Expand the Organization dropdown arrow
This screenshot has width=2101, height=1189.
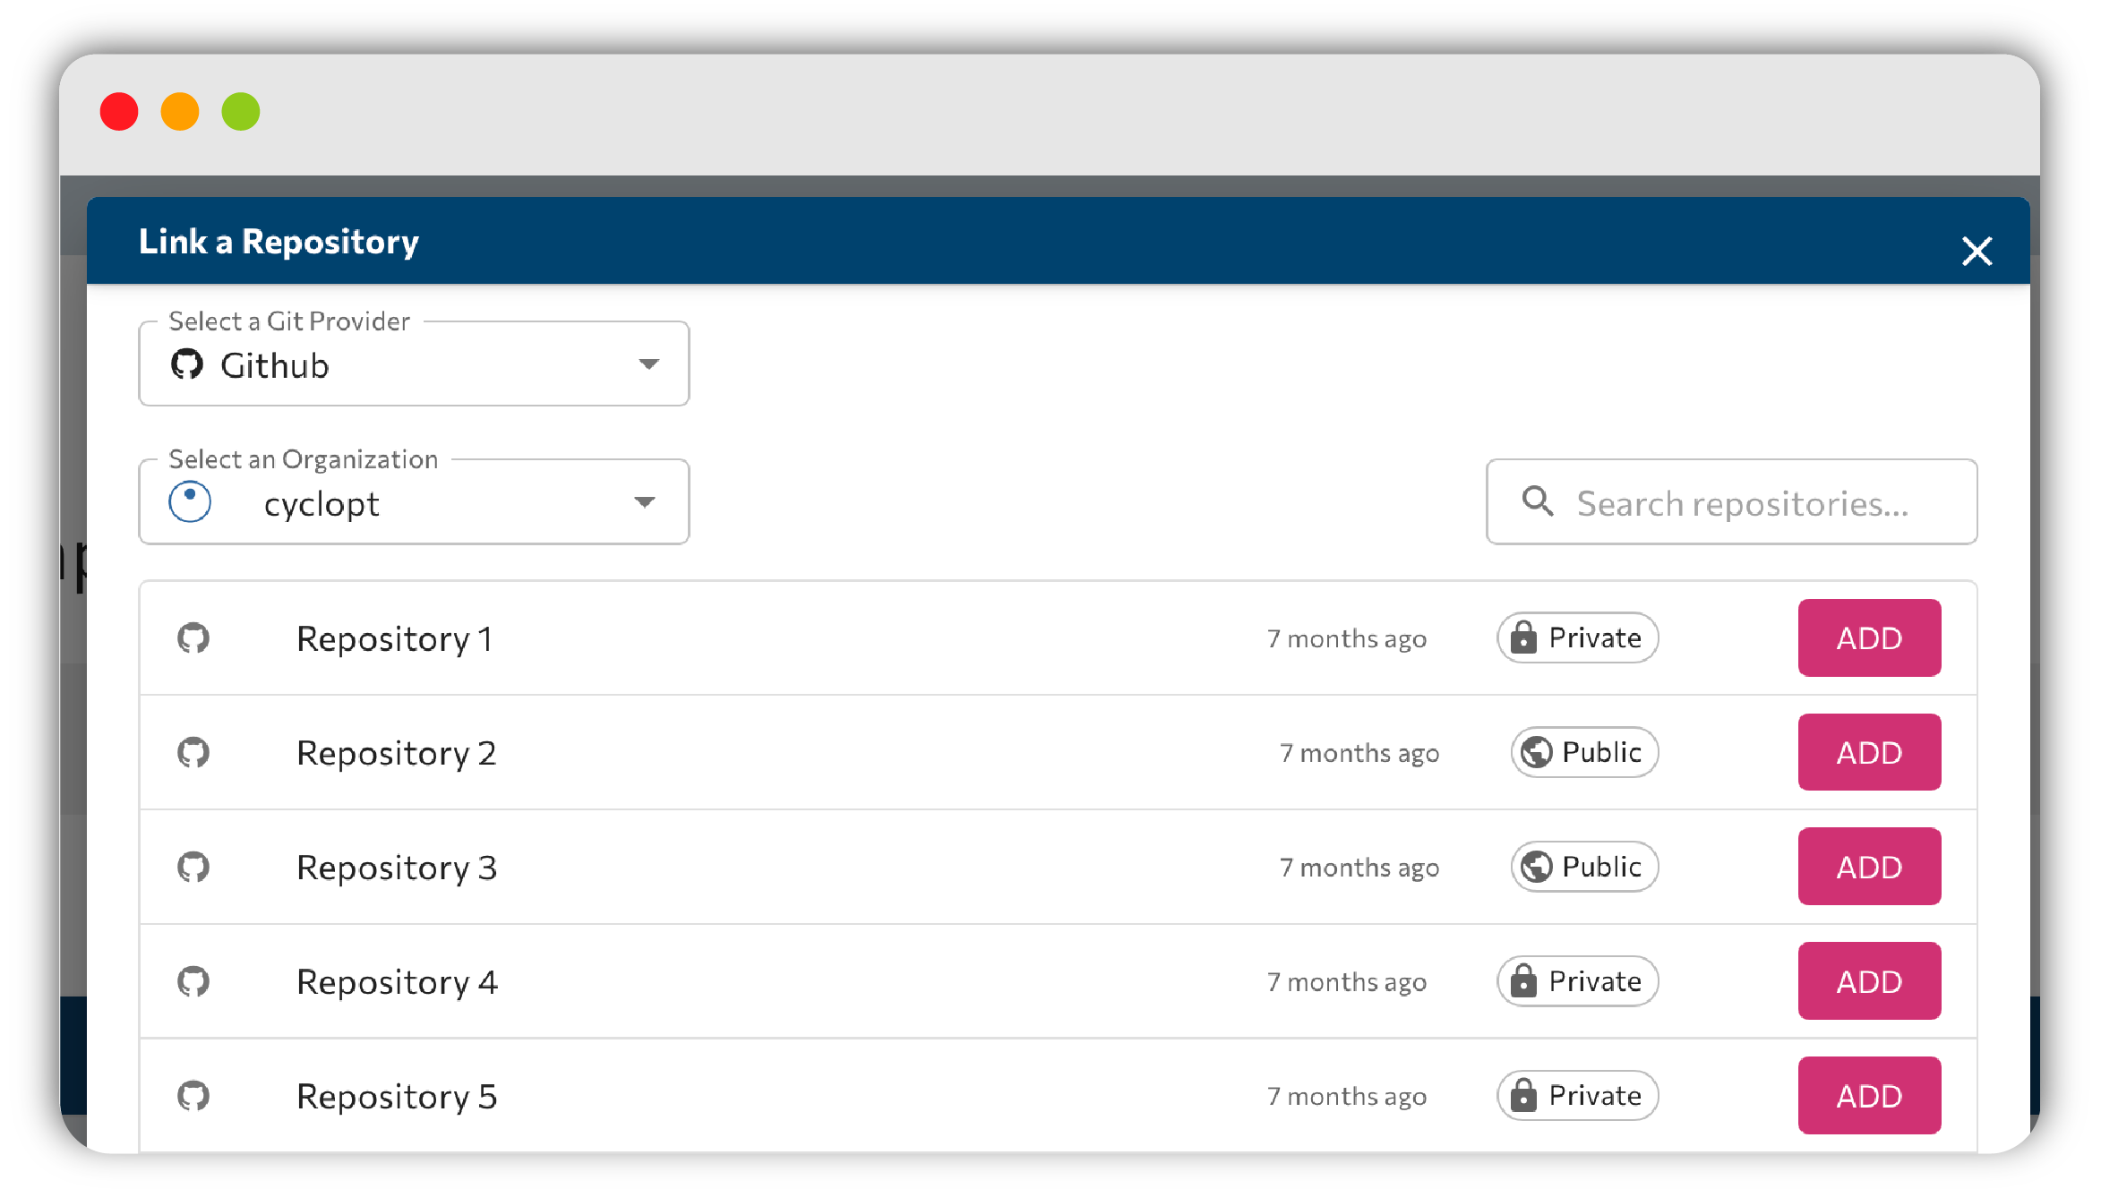(645, 502)
